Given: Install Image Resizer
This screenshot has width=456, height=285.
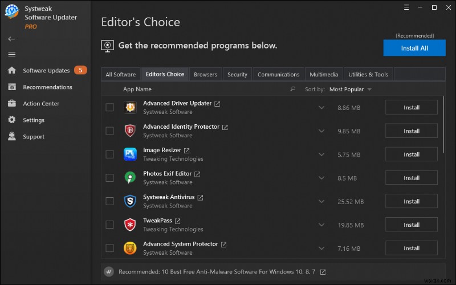Looking at the screenshot, I should pos(412,154).
